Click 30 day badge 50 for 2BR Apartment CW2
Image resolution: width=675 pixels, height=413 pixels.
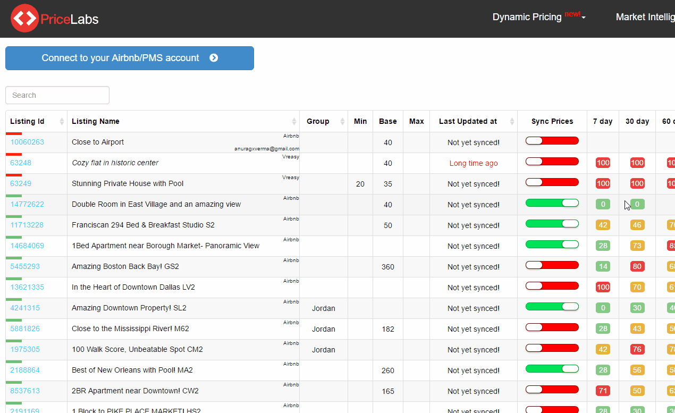click(637, 391)
